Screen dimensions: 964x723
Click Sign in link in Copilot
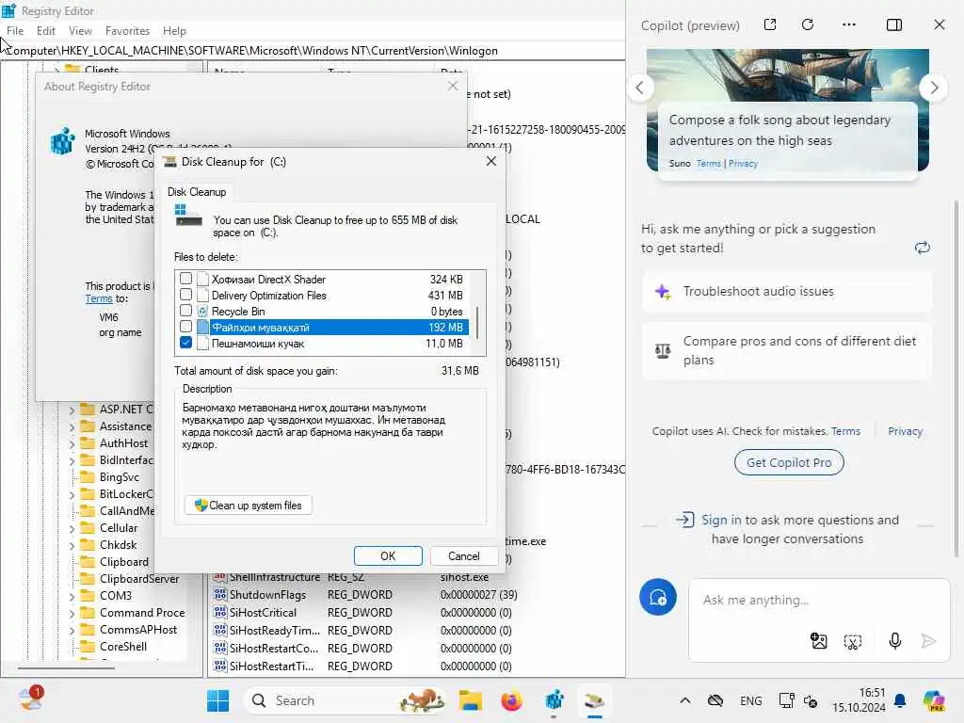(x=721, y=520)
